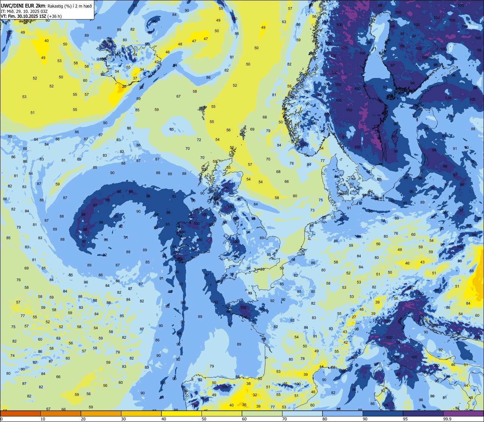Click the 60–70 pale green legend swatch
Image resolution: width=484 pixels, height=422 pixels.
[x=262, y=414]
